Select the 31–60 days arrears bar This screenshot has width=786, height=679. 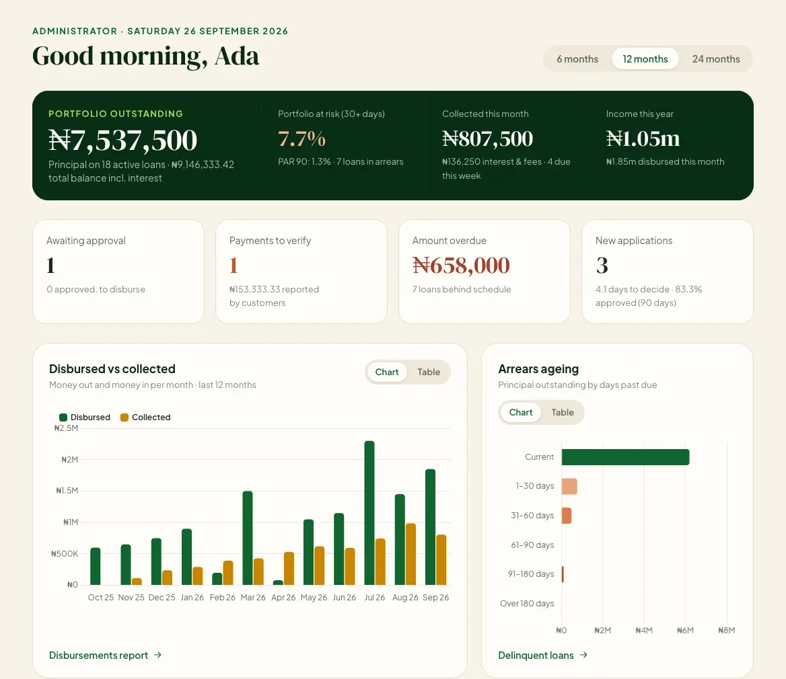point(567,516)
